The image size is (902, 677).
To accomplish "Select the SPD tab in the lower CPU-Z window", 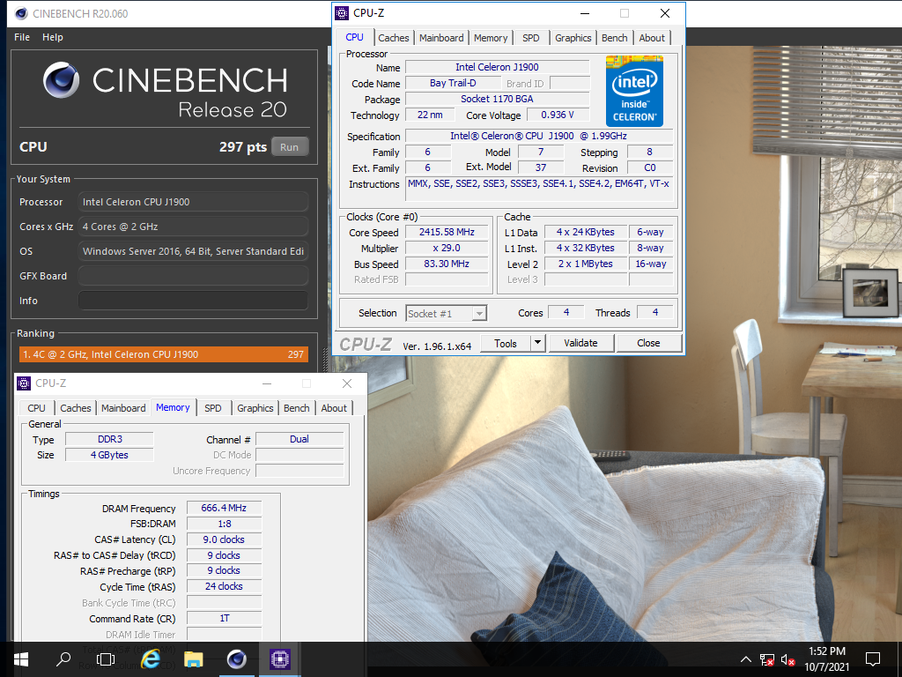I will (213, 408).
